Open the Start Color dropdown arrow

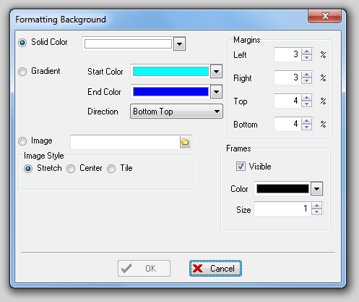(216, 72)
